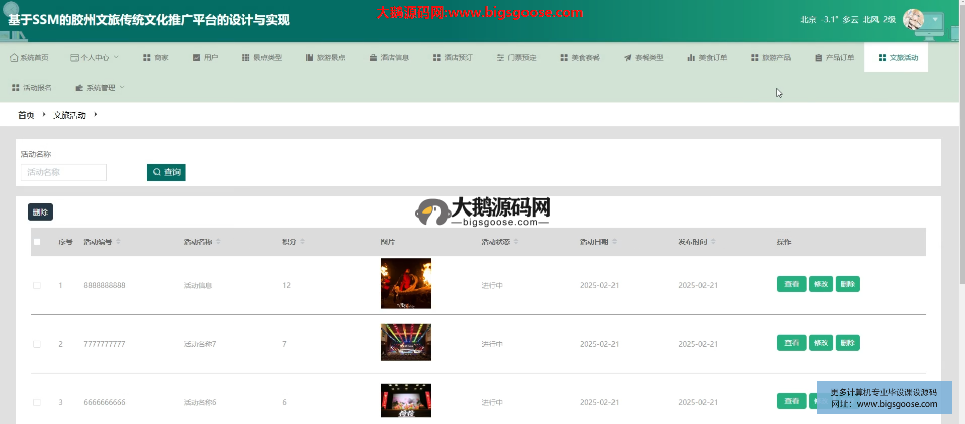Viewport: 965px width, 424px height.
Task: Open the 活动报名 menu item
Action: (32, 88)
